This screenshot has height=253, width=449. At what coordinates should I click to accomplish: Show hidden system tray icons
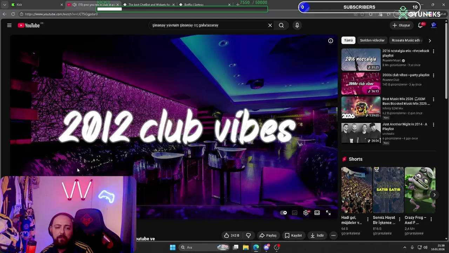pyautogui.click(x=404, y=247)
